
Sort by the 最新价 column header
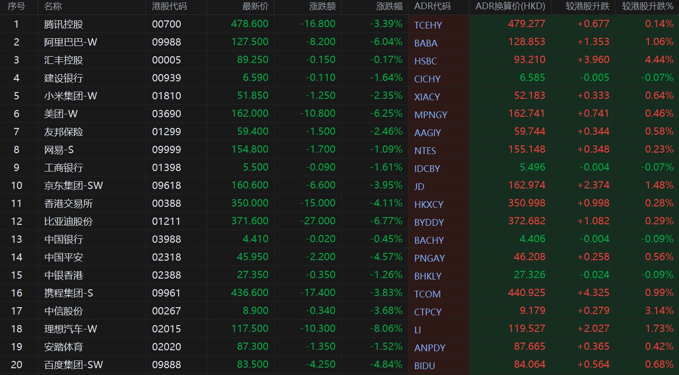pyautogui.click(x=255, y=6)
